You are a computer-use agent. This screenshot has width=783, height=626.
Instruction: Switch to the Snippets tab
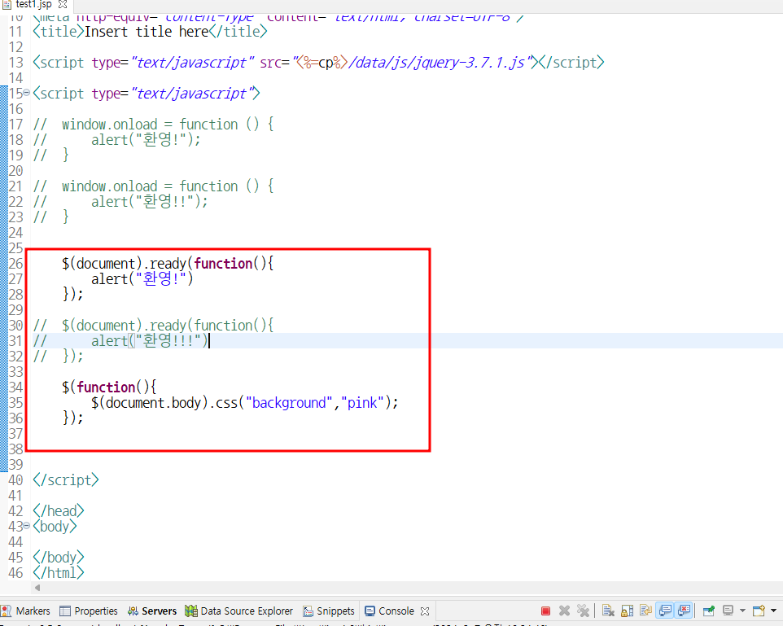[x=335, y=611]
